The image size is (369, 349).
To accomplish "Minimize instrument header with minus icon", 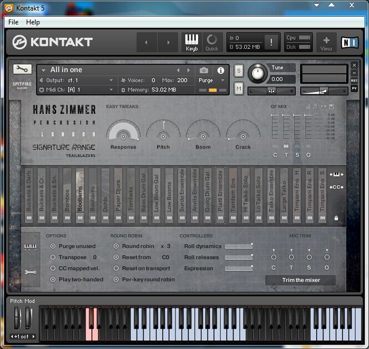I will coord(354,73).
